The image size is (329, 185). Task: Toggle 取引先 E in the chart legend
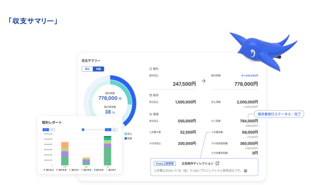[99, 170]
